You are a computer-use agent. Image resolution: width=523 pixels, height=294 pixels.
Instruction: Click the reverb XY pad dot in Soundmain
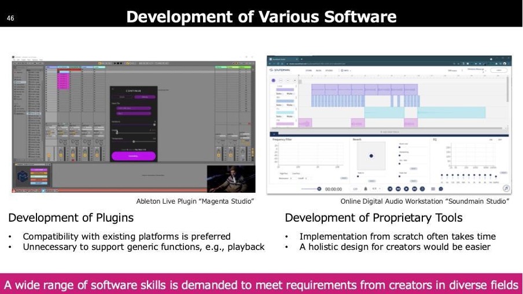click(371, 156)
